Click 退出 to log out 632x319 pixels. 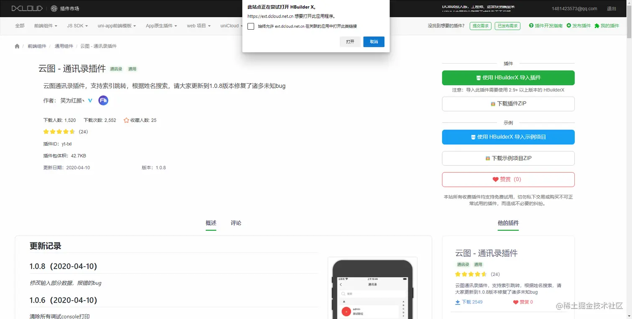[612, 9]
